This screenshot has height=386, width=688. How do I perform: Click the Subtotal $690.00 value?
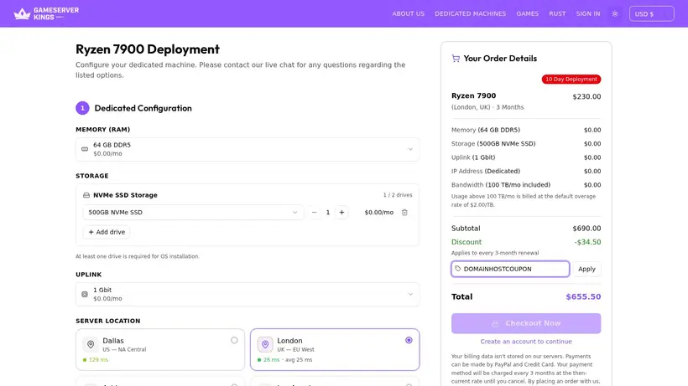click(586, 229)
